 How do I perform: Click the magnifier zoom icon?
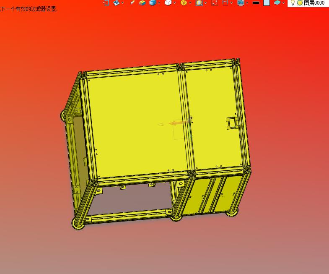click(199, 3)
